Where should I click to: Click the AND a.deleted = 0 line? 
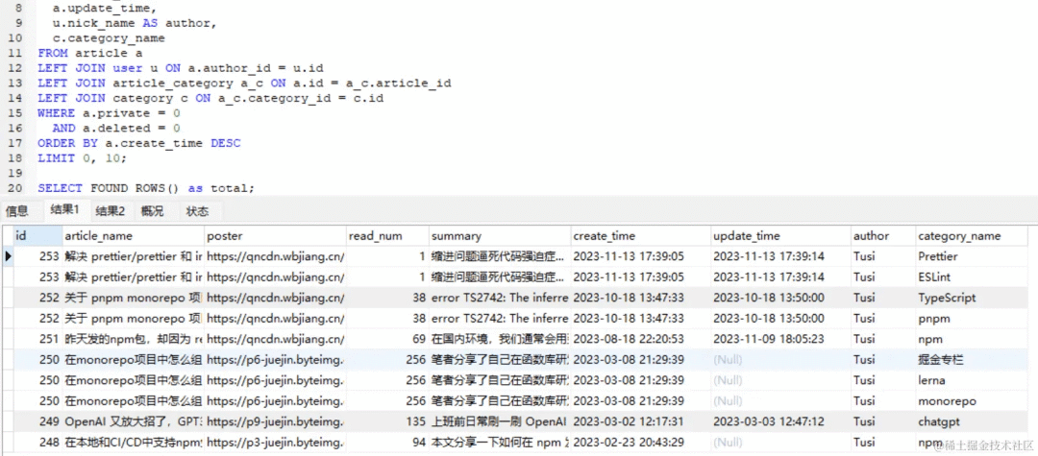pyautogui.click(x=116, y=129)
